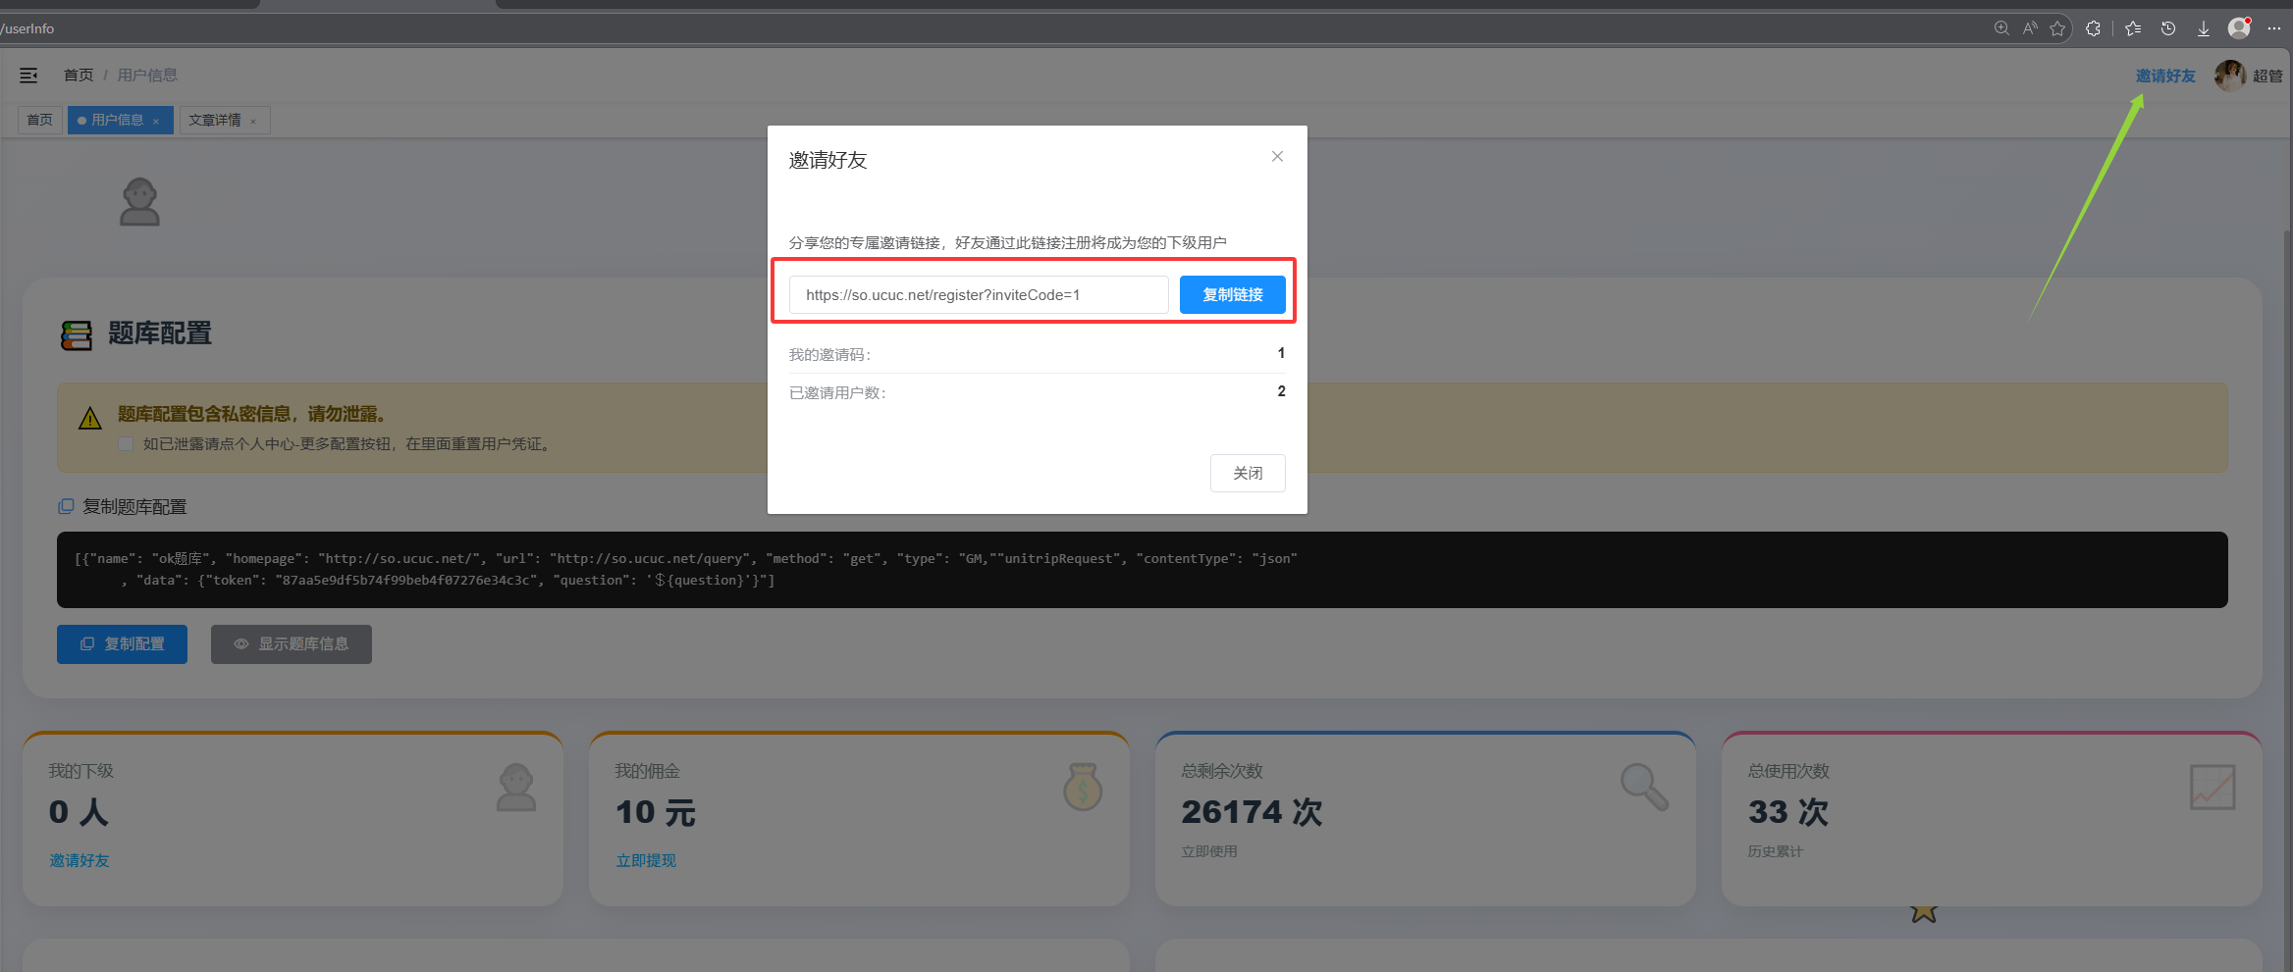Click the browser zoom magnifier icon
2293x972 pixels.
tap(2001, 28)
